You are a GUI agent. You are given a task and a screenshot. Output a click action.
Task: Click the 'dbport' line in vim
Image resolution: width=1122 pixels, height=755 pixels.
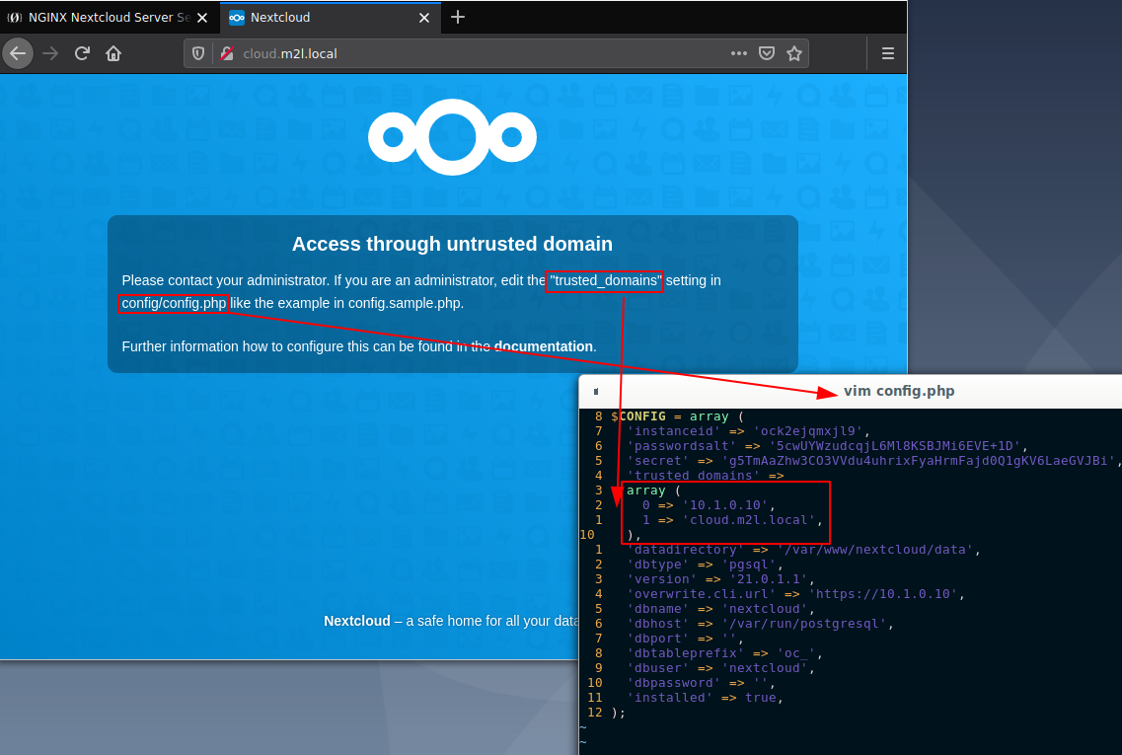(x=685, y=639)
